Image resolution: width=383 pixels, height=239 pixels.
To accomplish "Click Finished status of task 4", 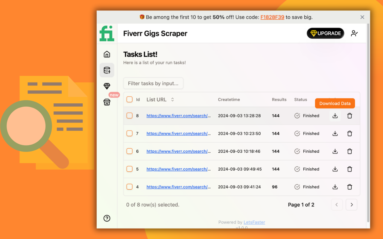I will click(307, 187).
